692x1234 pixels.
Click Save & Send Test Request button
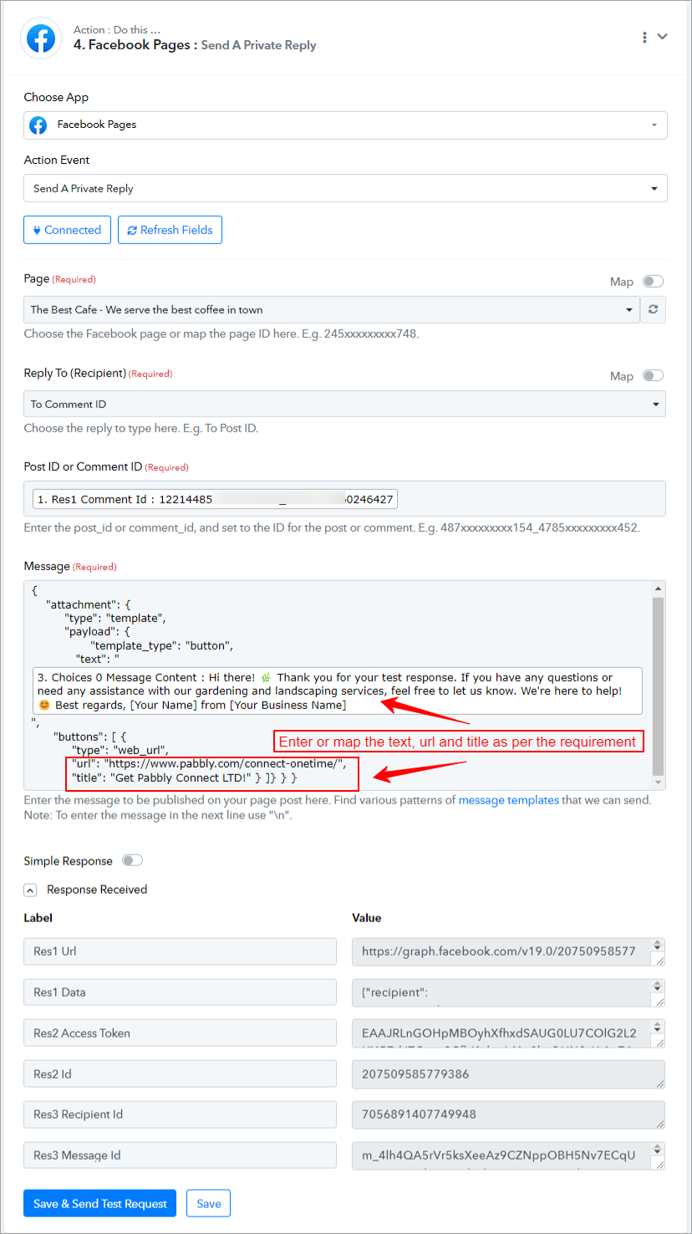tap(100, 1204)
